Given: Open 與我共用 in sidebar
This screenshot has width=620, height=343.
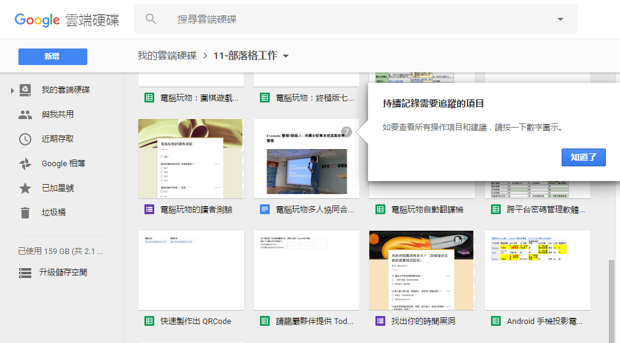Looking at the screenshot, I should tap(58, 115).
